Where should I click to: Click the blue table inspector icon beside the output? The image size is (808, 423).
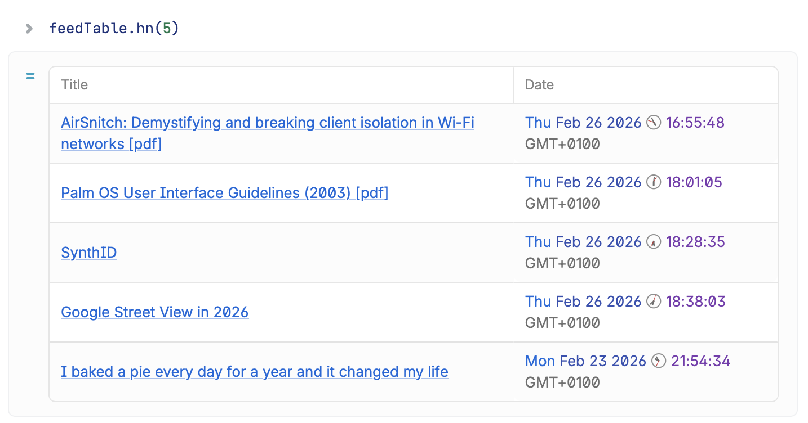coord(30,75)
